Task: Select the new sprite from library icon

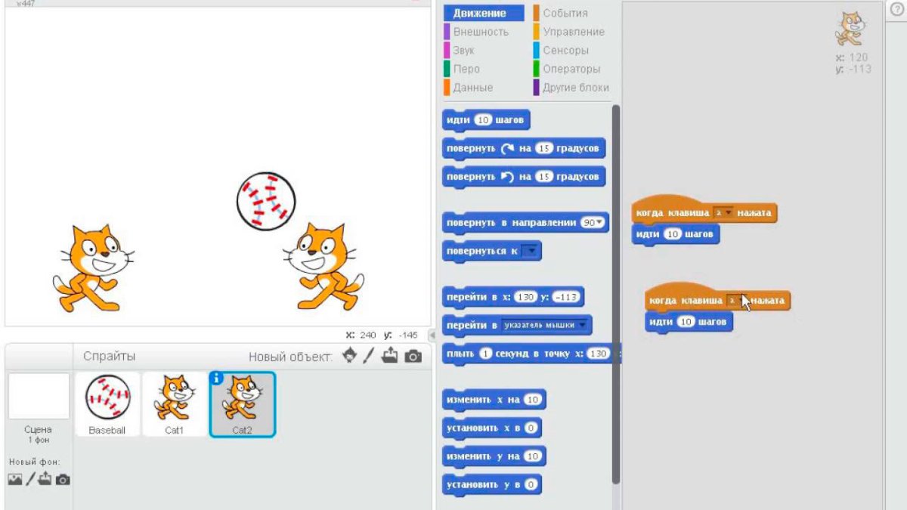Action: pos(349,357)
